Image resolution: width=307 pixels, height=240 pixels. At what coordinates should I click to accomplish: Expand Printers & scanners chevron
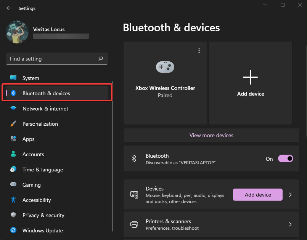click(x=290, y=224)
